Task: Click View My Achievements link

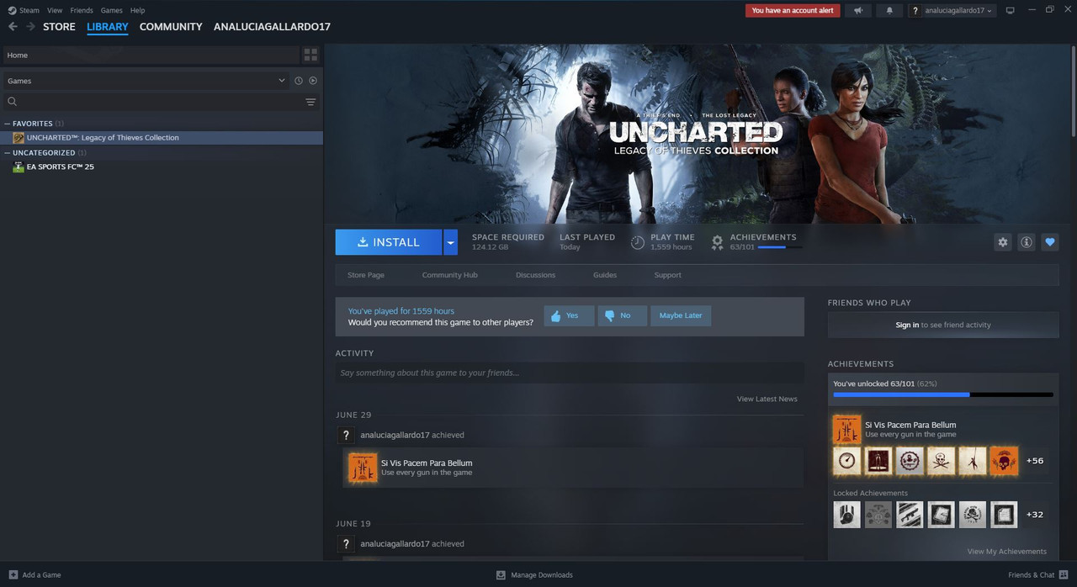Action: tap(1006, 552)
